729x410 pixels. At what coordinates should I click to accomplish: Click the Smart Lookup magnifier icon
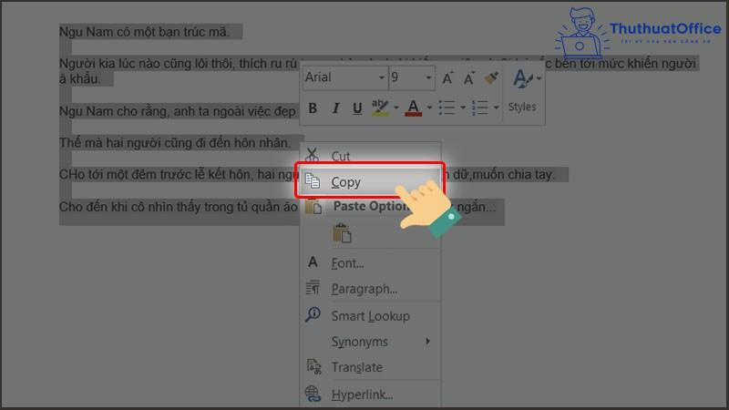coord(313,314)
